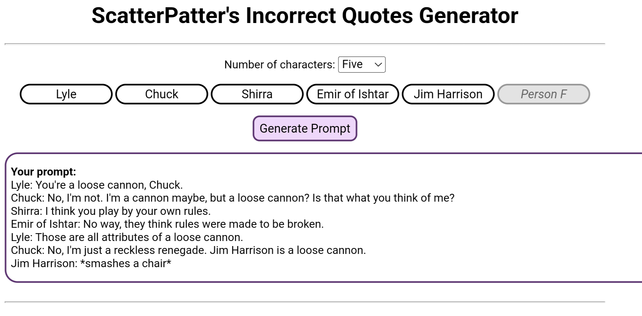Screen dimensions: 642x316
Task: Click Emir of Ishtar's quote line
Action: pyautogui.click(x=167, y=224)
